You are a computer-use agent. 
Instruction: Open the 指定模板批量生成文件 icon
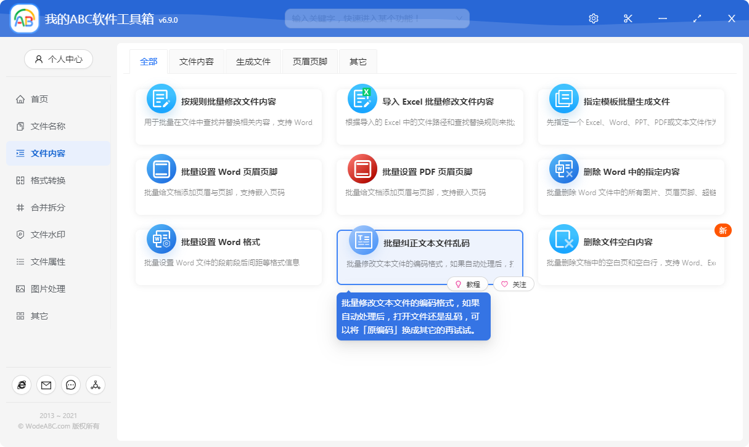563,98
